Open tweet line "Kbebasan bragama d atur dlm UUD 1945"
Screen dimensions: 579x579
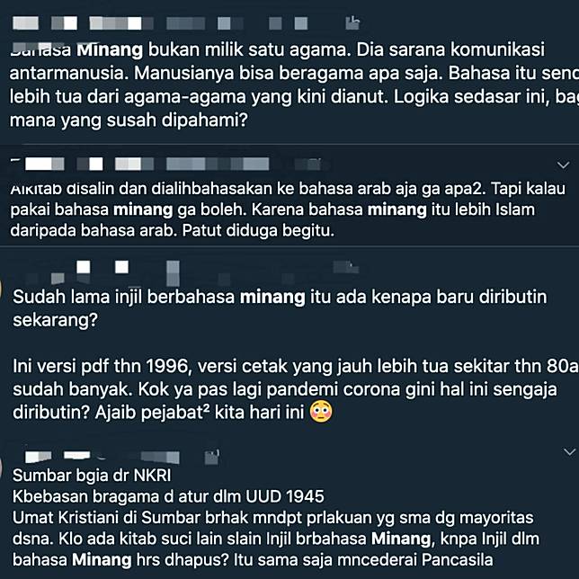pyautogui.click(x=168, y=496)
